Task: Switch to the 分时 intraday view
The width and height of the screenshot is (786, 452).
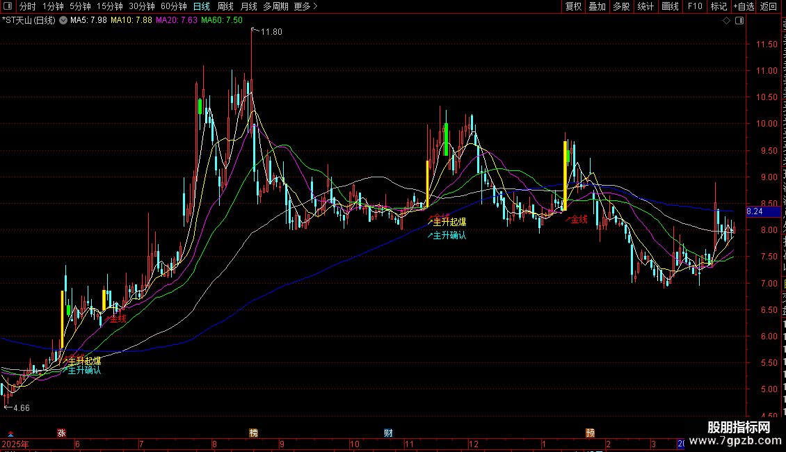Action: [x=27, y=6]
